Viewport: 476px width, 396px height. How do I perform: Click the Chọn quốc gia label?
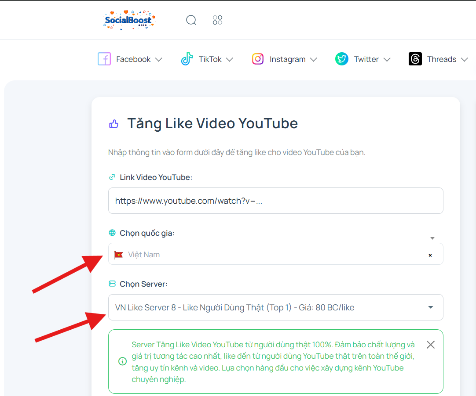pyautogui.click(x=147, y=233)
